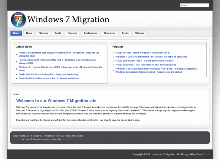Click arrow bullet beside PowerShell tutorial link

point(17,78)
